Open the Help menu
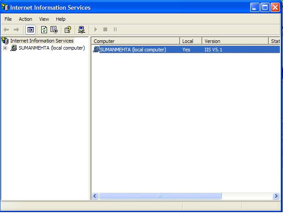This screenshot has height=213, width=283. 61,19
